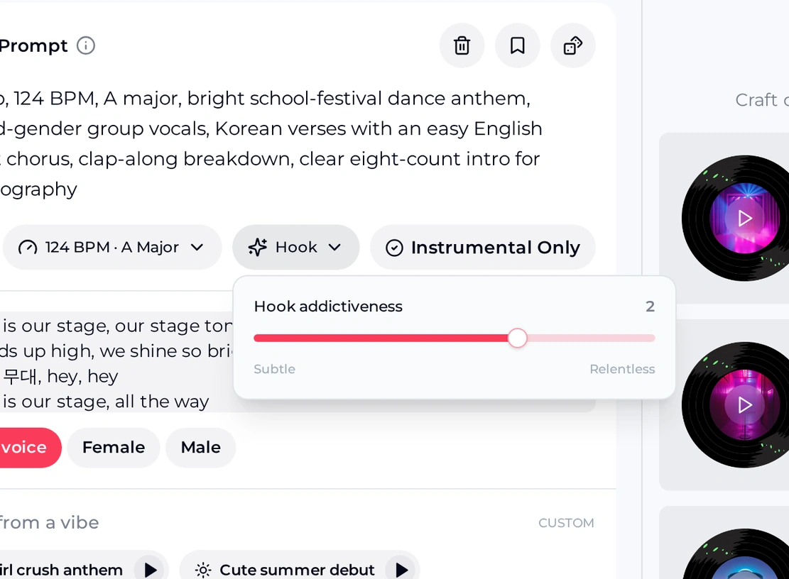This screenshot has width=789, height=579.
Task: Save prompt using the bookmark icon
Action: (x=517, y=45)
